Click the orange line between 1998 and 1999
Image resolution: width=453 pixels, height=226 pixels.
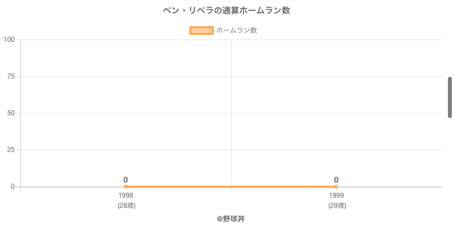231,187
